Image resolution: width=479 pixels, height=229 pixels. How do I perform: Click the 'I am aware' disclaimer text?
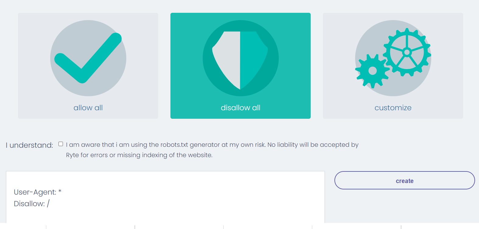click(x=212, y=145)
